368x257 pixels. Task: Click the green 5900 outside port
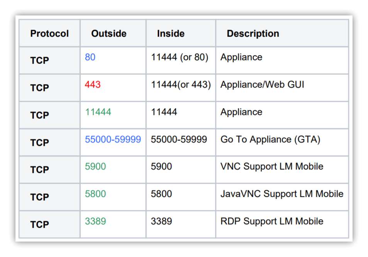95,166
